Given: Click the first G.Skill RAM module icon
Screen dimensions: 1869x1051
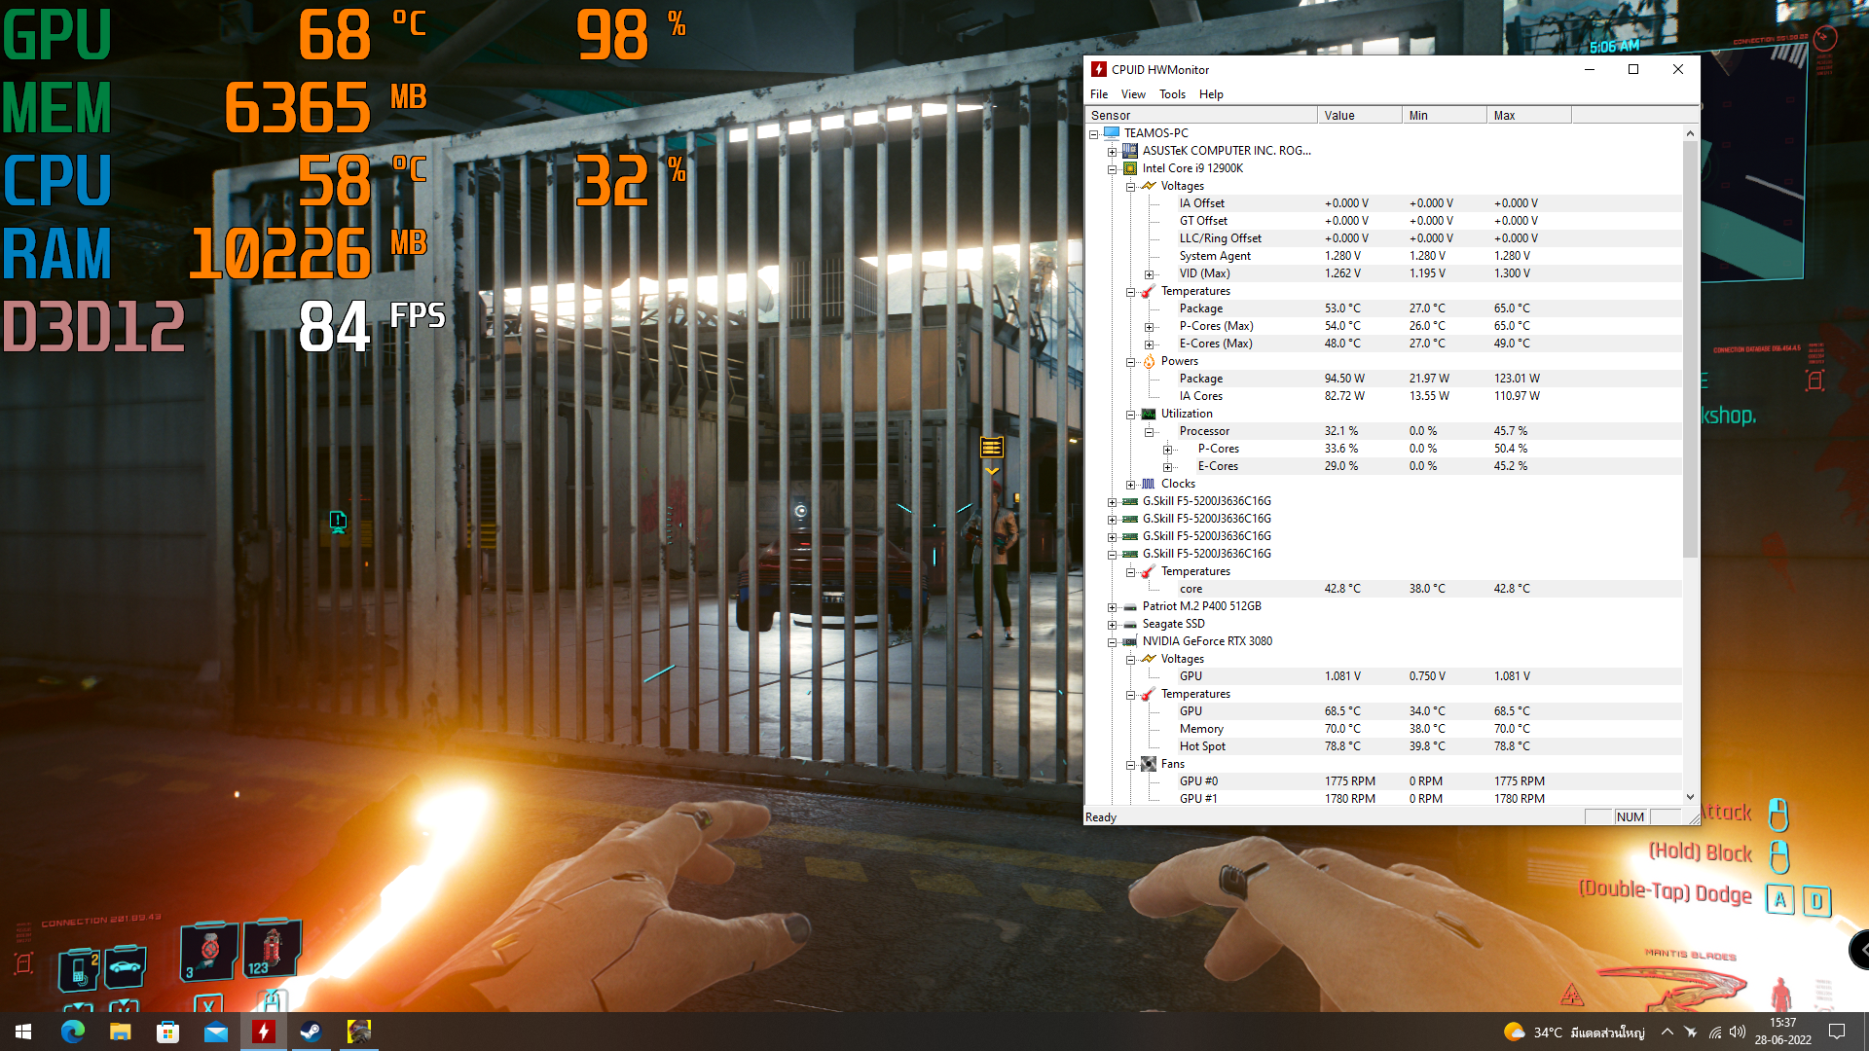Looking at the screenshot, I should (x=1130, y=501).
